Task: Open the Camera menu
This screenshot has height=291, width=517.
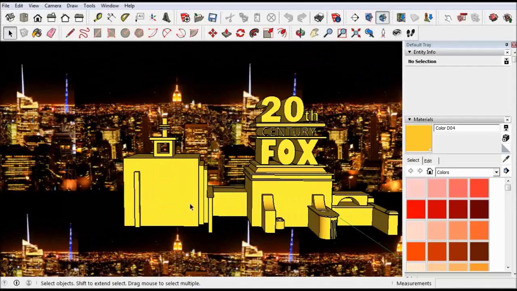Action: pos(53,6)
